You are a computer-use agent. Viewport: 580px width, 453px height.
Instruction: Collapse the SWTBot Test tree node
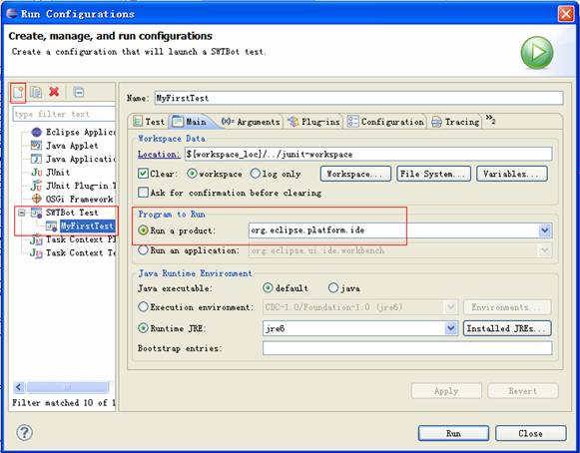click(22, 213)
